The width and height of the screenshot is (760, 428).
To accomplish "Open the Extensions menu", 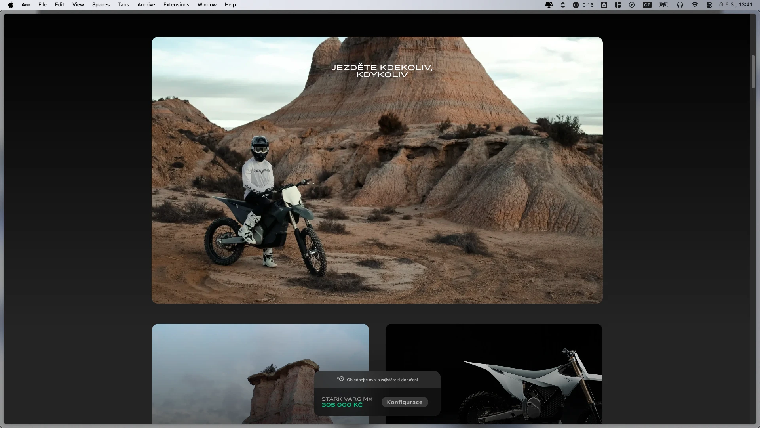I will click(176, 5).
